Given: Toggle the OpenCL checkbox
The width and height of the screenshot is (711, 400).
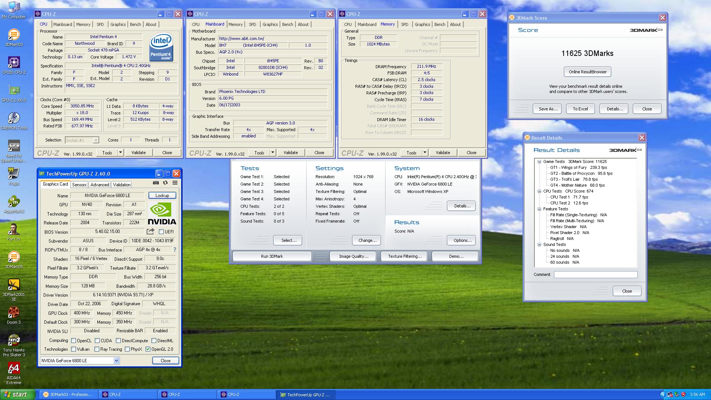Looking at the screenshot, I should (73, 341).
